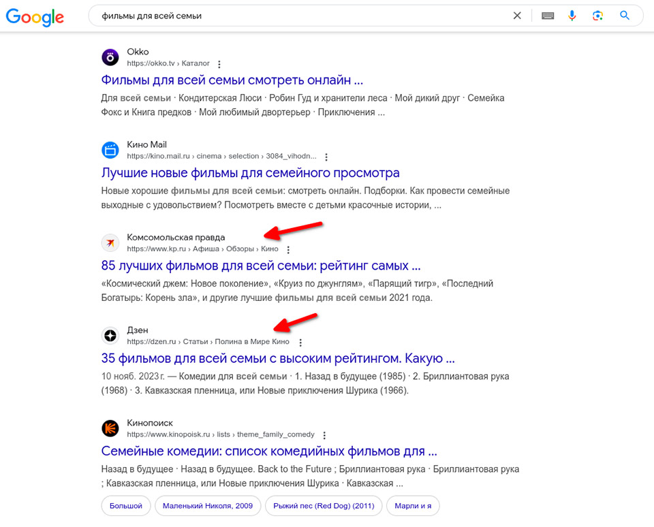Click the snippet text starting "Для всей семьи · Кондитерская Люси"

(302, 105)
